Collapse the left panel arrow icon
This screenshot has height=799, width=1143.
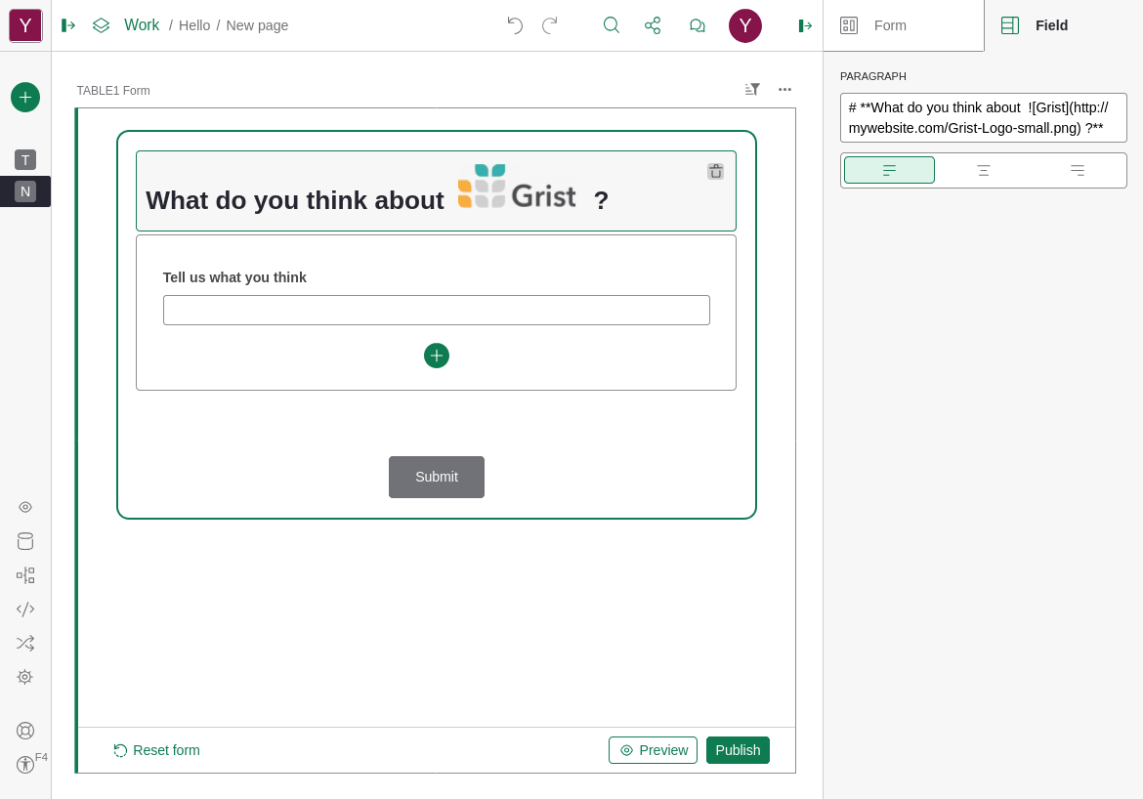[x=68, y=25]
